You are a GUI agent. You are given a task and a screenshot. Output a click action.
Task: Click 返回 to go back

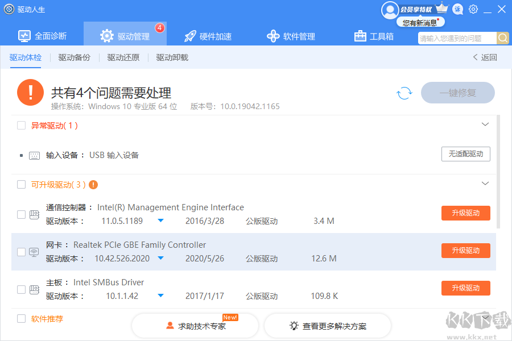[485, 57]
